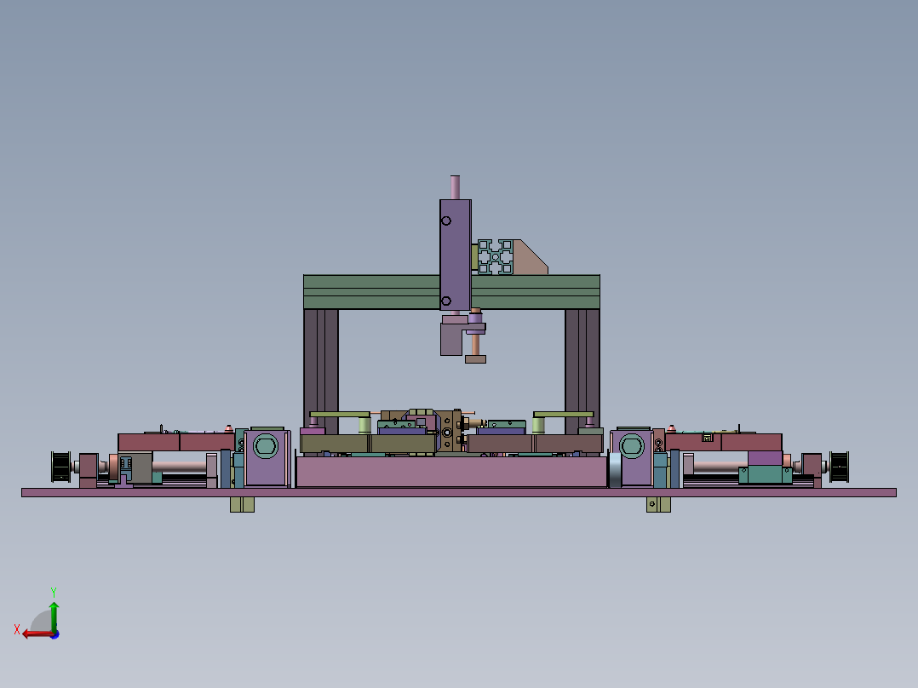This screenshot has height=688, width=918.
Task: Select the right brown fixture block
Action: pyautogui.click(x=535, y=444)
